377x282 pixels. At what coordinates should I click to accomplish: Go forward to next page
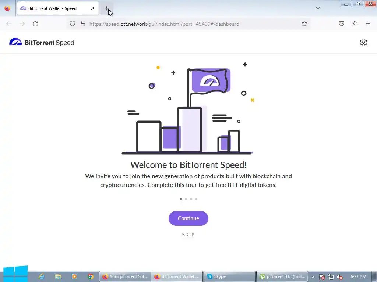(x=22, y=24)
